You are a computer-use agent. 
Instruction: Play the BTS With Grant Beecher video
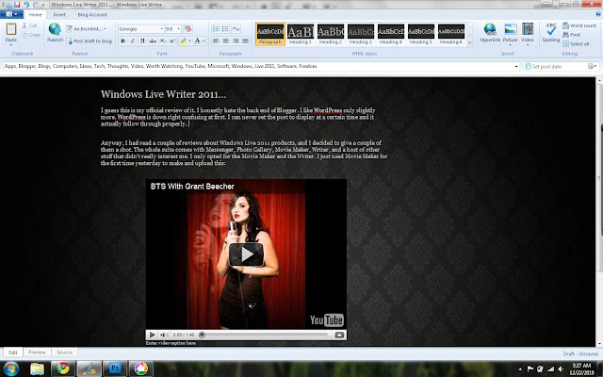click(246, 254)
